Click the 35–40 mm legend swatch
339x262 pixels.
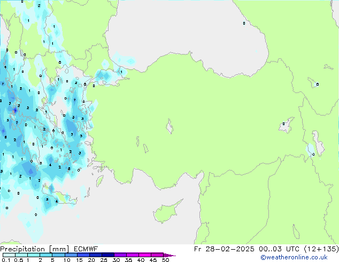click(133, 255)
